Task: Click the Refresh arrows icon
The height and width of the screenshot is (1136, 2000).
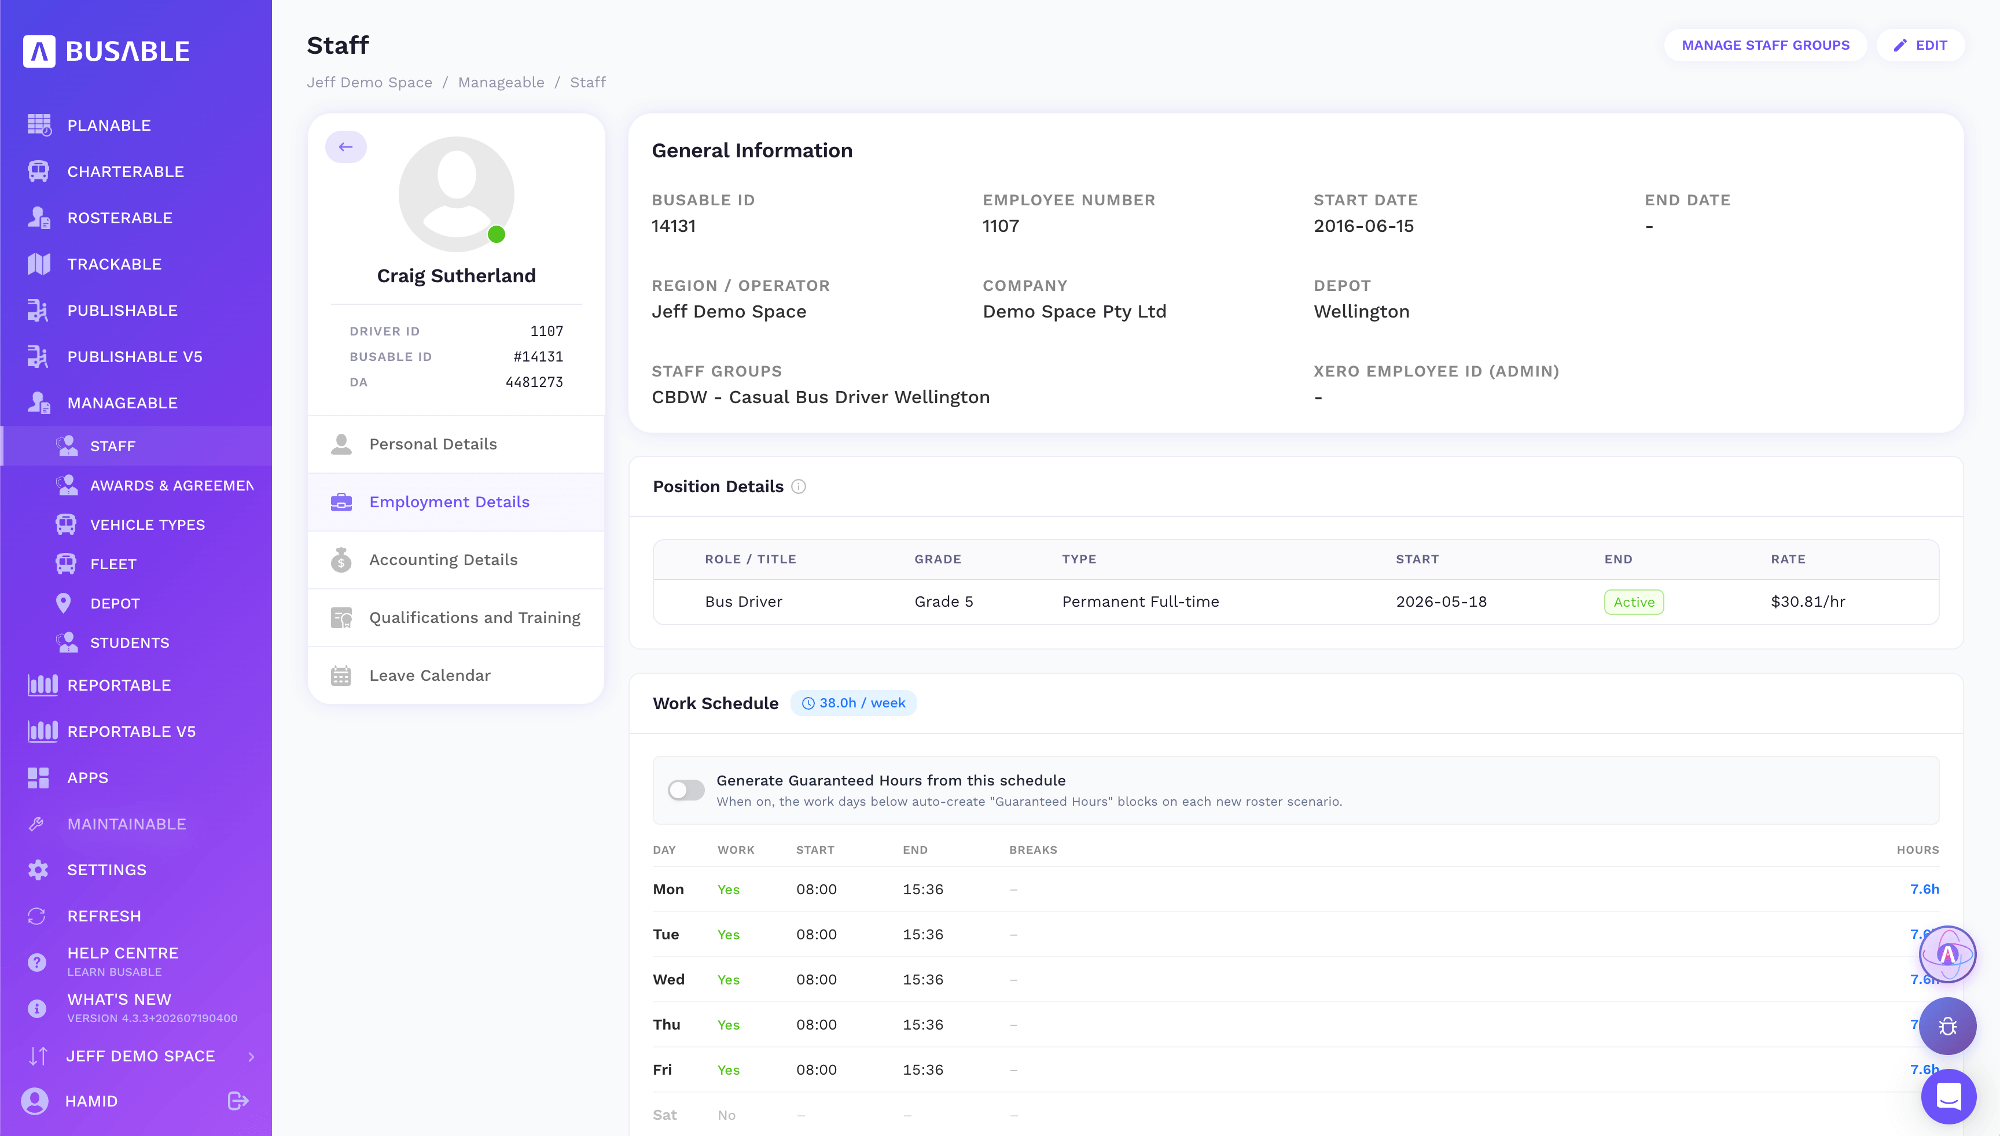Action: point(36,916)
